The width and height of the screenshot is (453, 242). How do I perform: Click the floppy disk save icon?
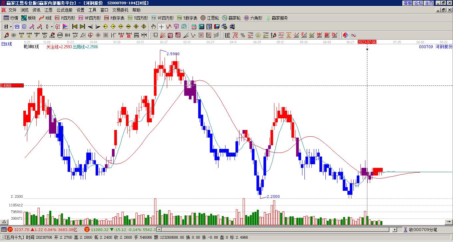(217, 27)
